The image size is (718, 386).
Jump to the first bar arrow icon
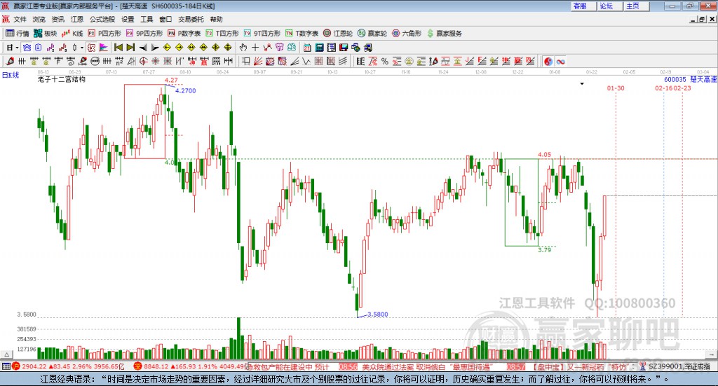click(118, 48)
